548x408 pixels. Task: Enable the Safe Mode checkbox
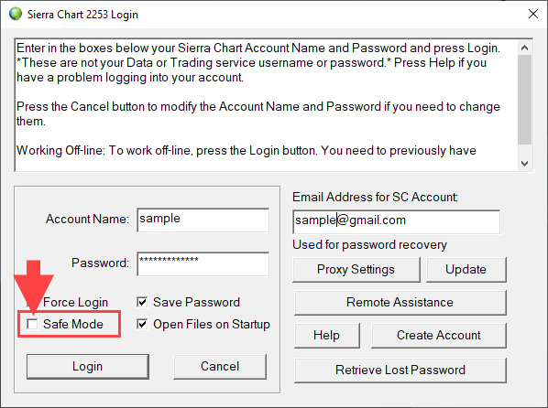(x=32, y=324)
